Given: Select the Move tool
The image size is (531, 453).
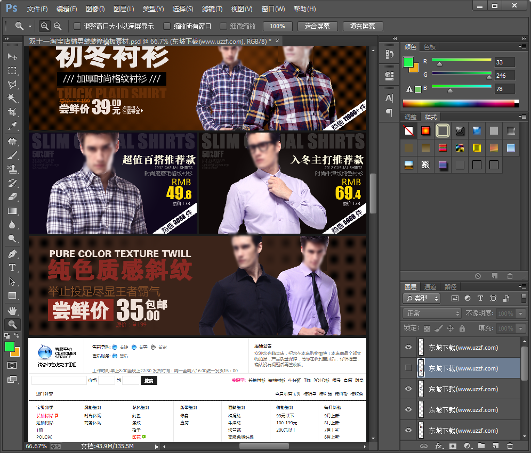Looking at the screenshot, I should coord(12,56).
